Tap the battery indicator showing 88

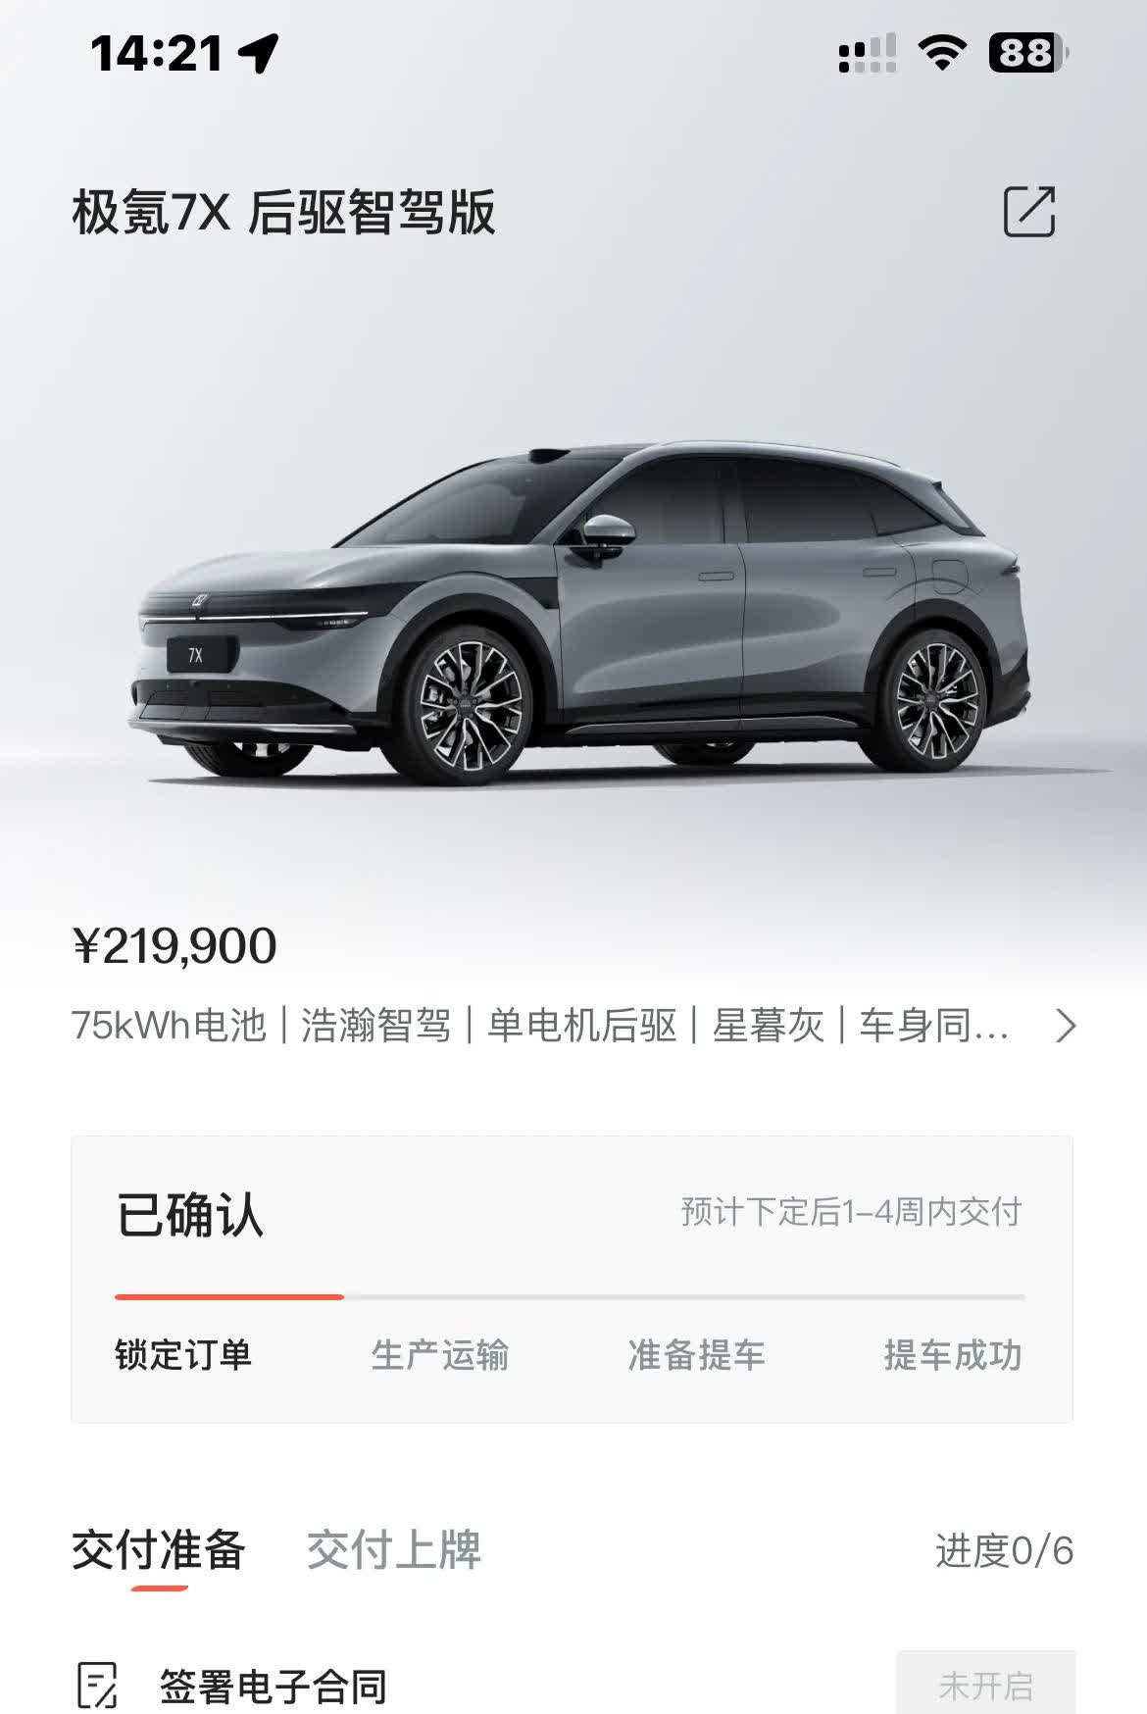point(1028,52)
